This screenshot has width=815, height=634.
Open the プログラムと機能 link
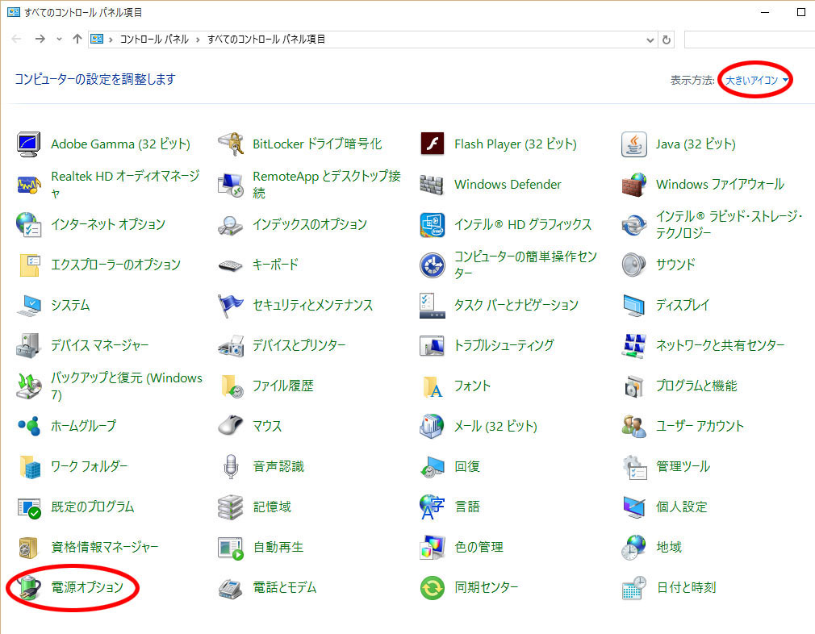[696, 386]
